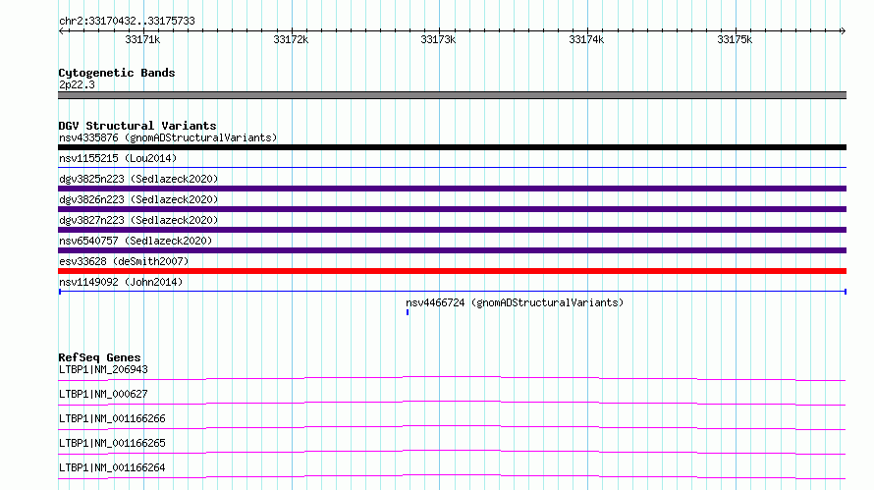Click the red esv33628 variant bar
This screenshot has width=874, height=490.
452,271
